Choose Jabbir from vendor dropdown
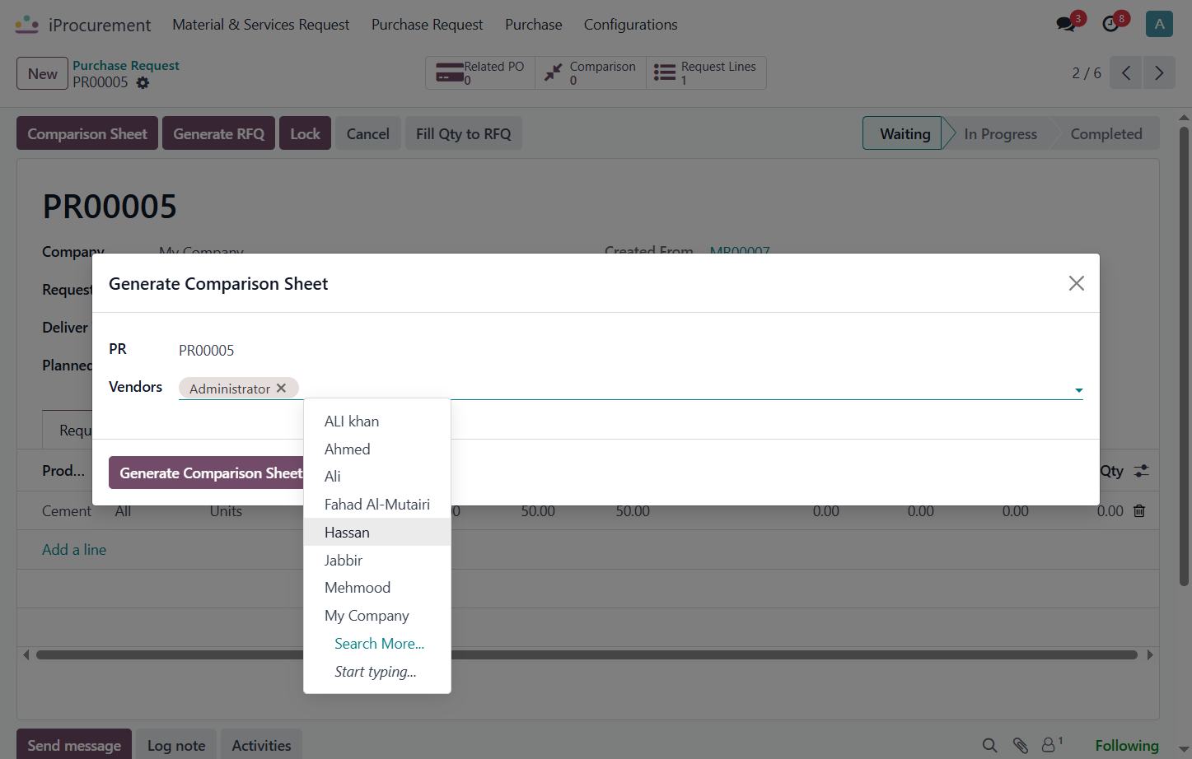The width and height of the screenshot is (1192, 759). 377,561
